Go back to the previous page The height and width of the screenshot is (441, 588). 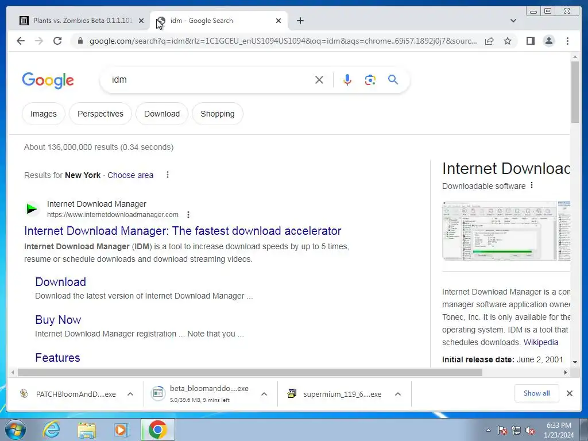tap(21, 41)
